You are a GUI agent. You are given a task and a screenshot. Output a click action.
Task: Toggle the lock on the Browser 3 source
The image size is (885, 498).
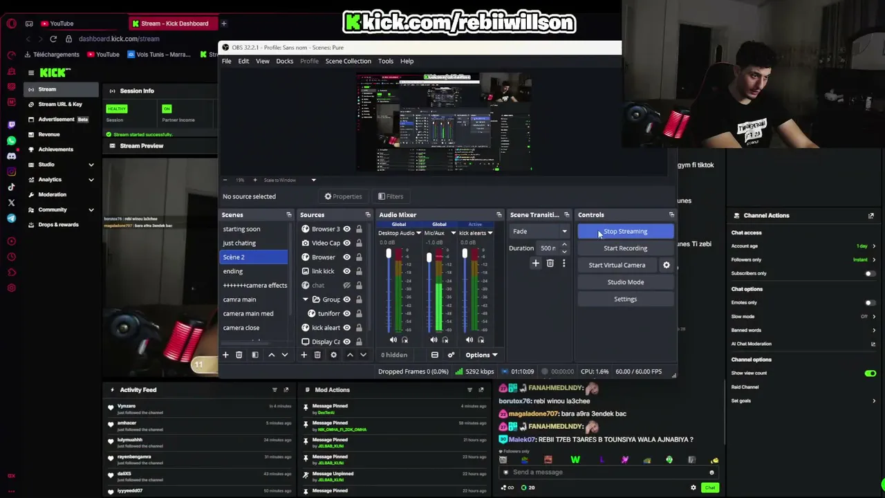[360, 229]
